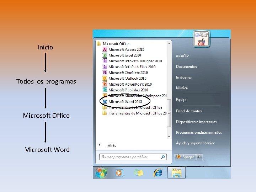
Task: Launch Microsoft Word 2010 text entry
Action: coord(125,102)
